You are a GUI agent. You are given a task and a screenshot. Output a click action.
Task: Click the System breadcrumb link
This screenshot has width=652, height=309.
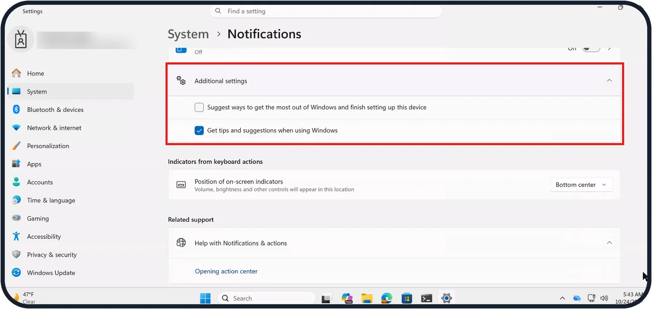click(188, 34)
